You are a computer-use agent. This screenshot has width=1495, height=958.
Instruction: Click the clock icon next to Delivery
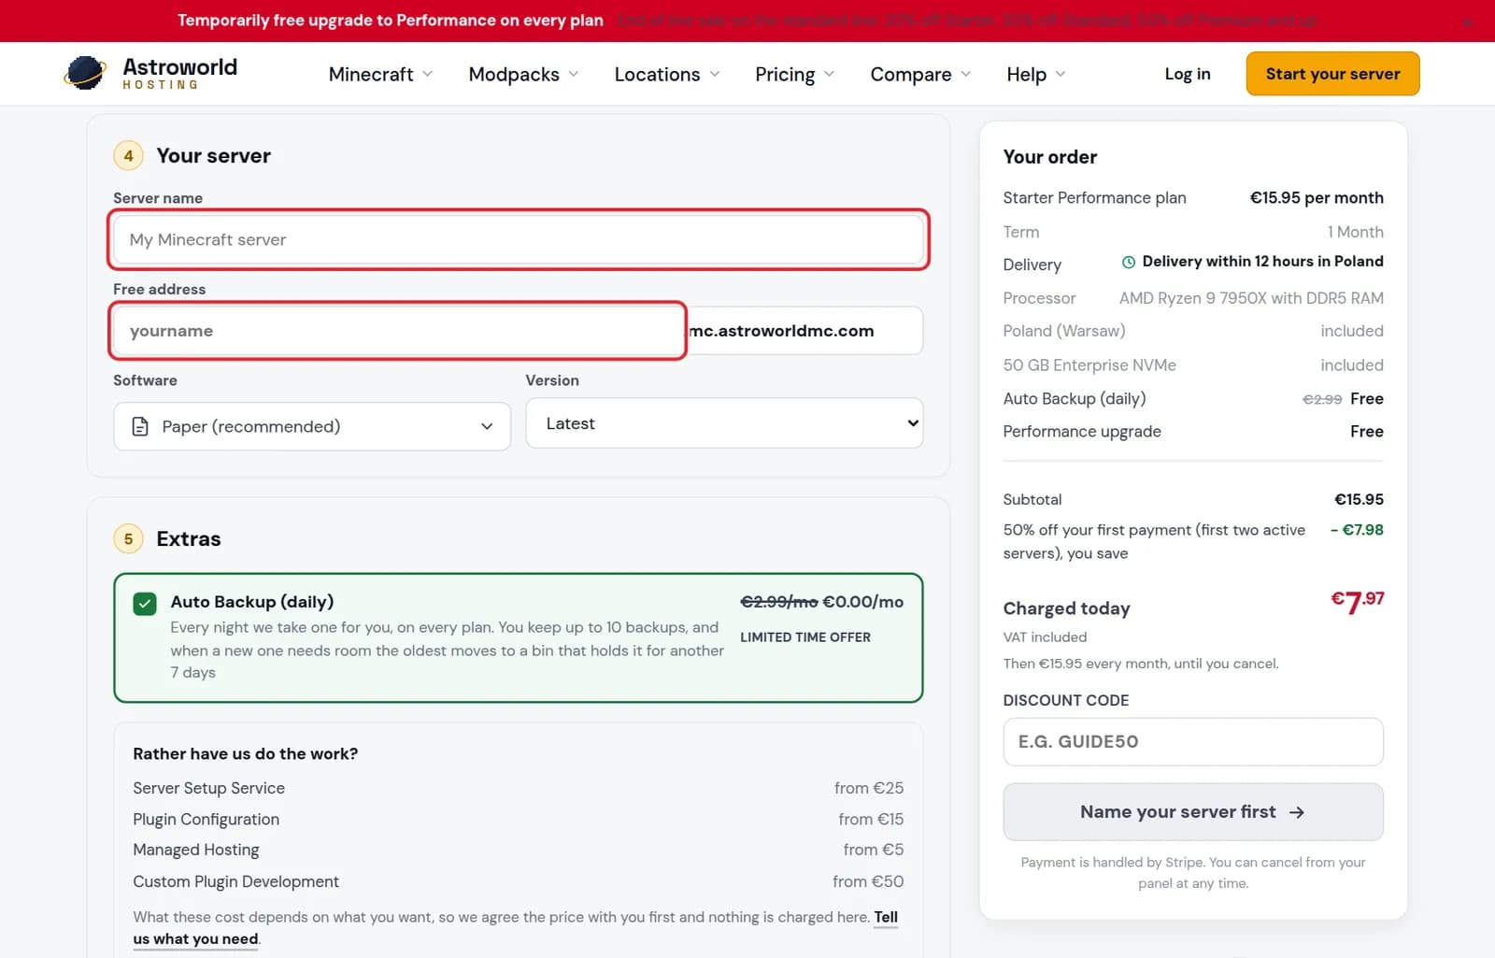coord(1129,263)
